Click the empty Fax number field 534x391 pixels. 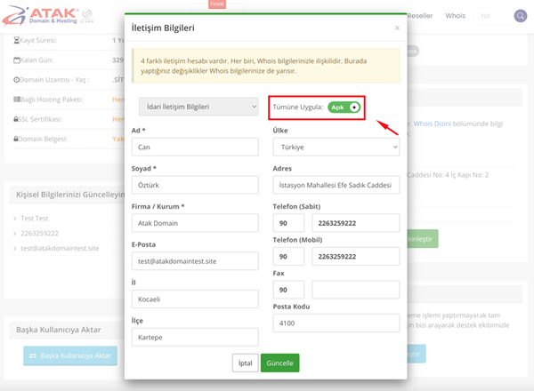point(355,290)
